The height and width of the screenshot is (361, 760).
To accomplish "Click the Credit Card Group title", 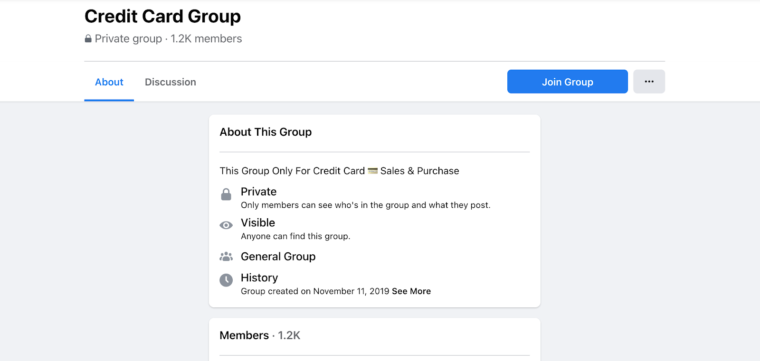I will [162, 17].
